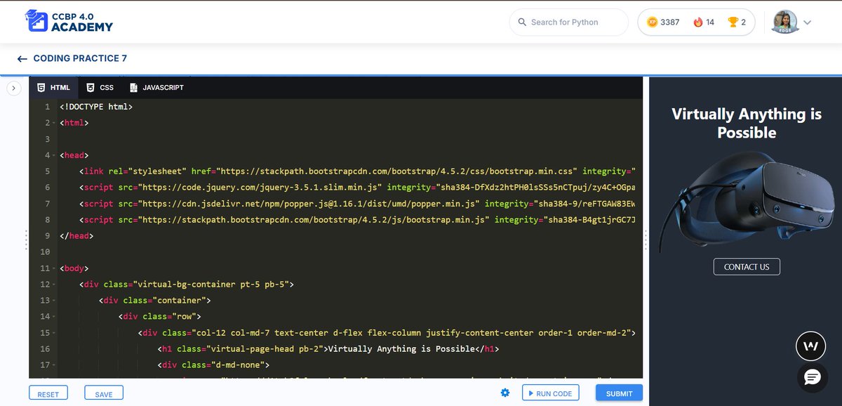The image size is (842, 406).
Task: Click the preview heading Virtually Anything is Possible
Action: (747, 123)
